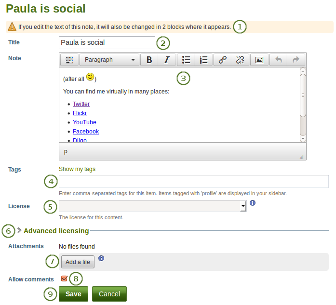Click into the Tags input field
The width and height of the screenshot is (336, 305).
coord(193,182)
